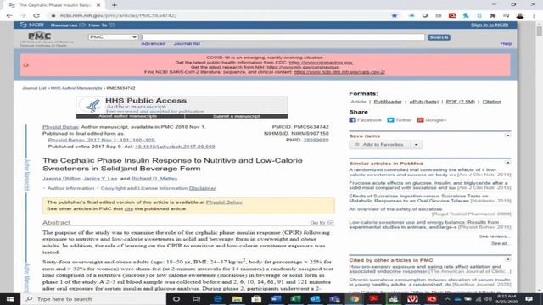Viewport: 543px width, 305px height.
Task: Click the HHS eagle logo in the banner
Action: click(92, 105)
